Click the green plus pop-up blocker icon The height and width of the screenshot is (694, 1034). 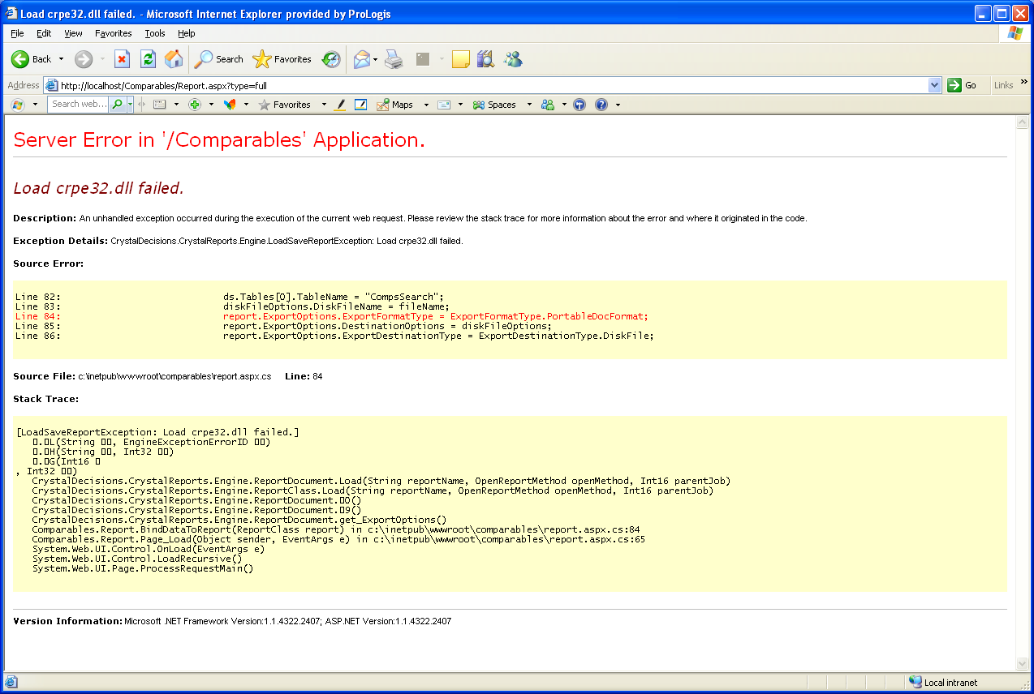click(x=195, y=105)
